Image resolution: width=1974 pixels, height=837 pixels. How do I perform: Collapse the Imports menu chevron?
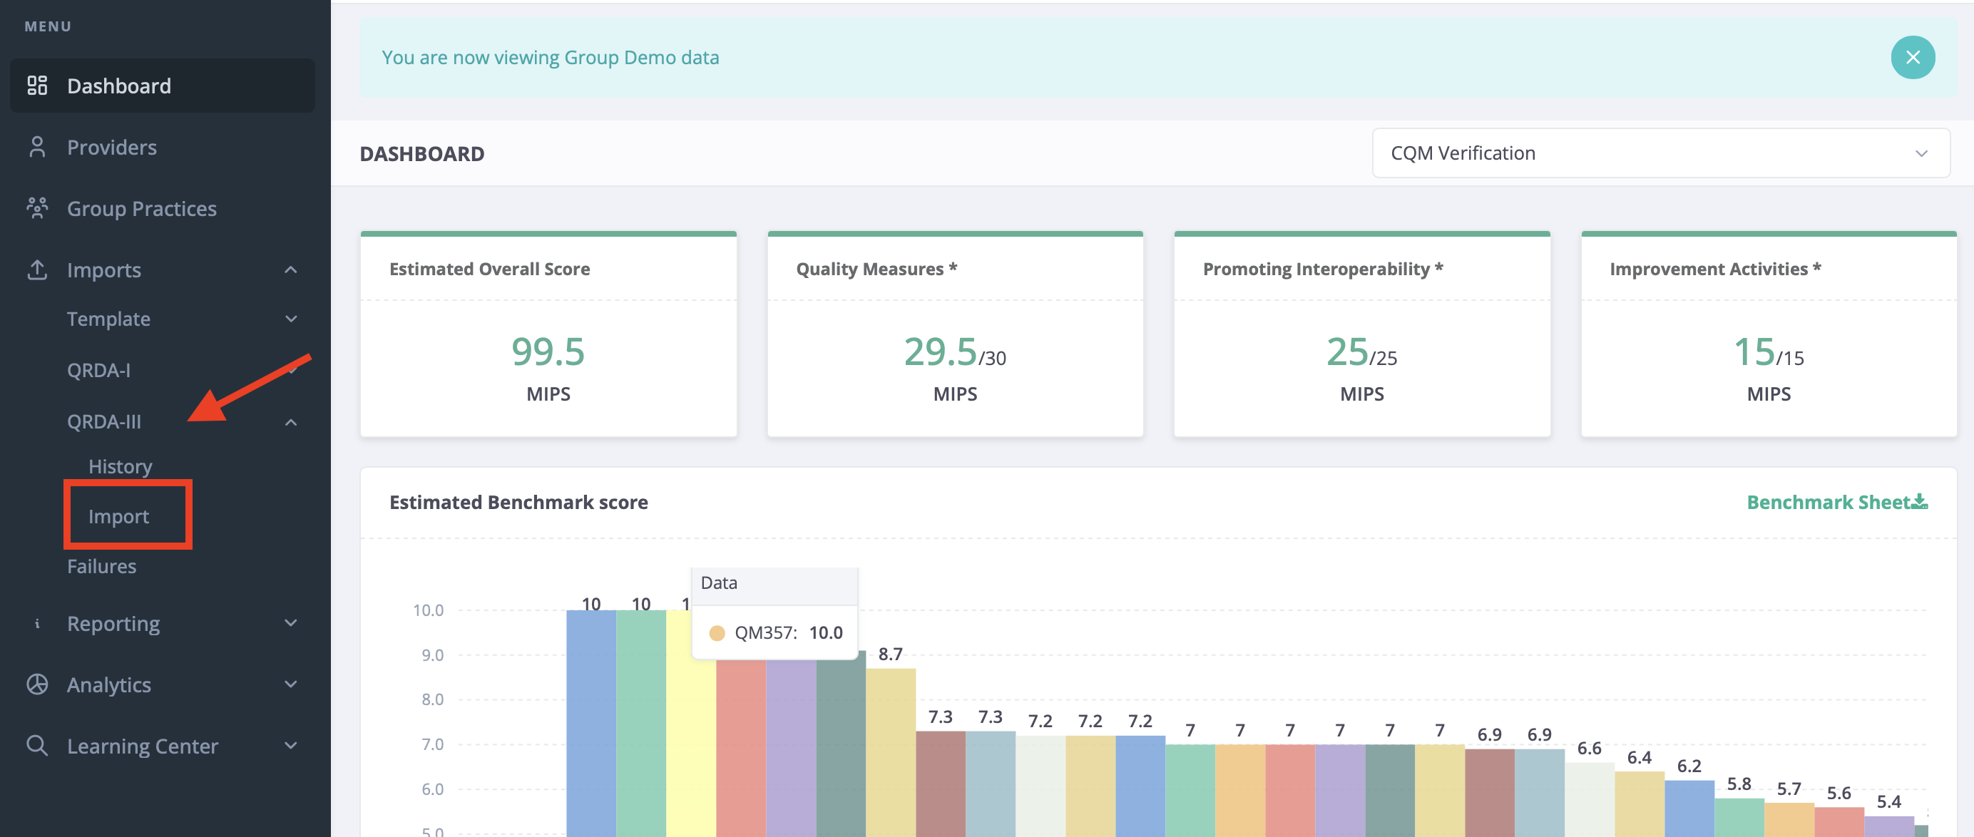coord(290,269)
